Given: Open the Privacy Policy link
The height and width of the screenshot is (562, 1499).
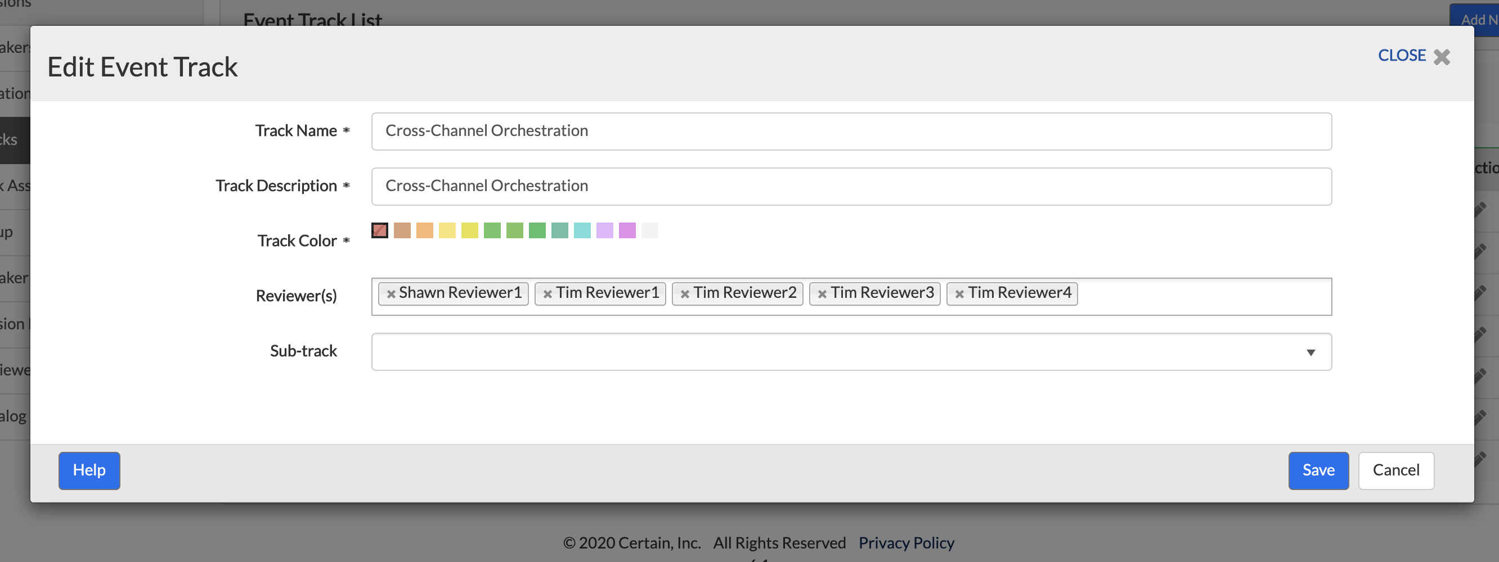Looking at the screenshot, I should (906, 543).
